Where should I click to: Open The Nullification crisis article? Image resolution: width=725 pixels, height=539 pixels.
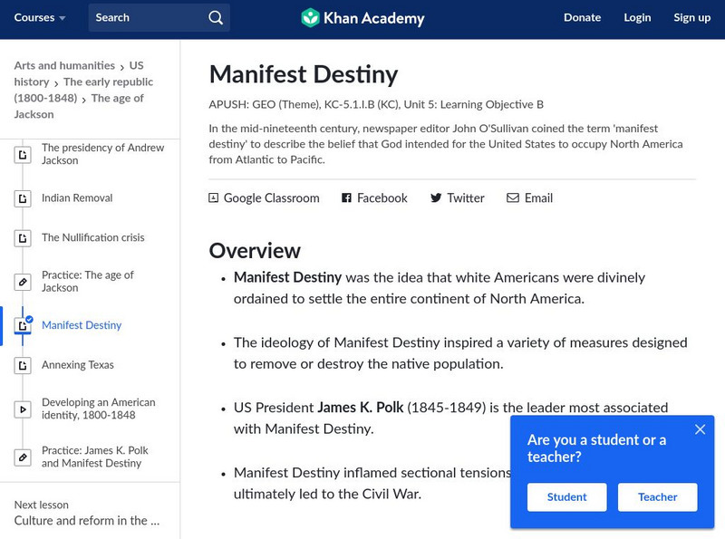pyautogui.click(x=93, y=237)
